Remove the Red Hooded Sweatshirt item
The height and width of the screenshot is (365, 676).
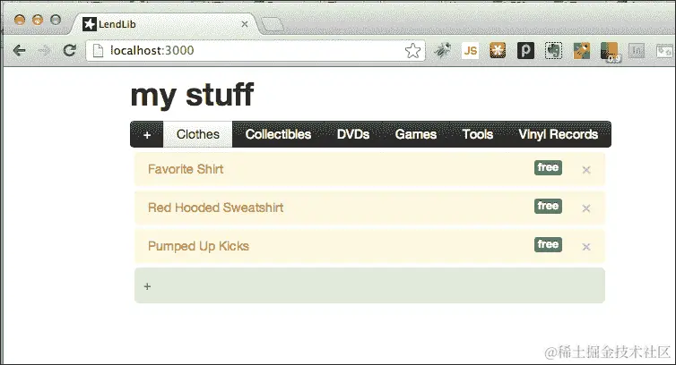585,208
